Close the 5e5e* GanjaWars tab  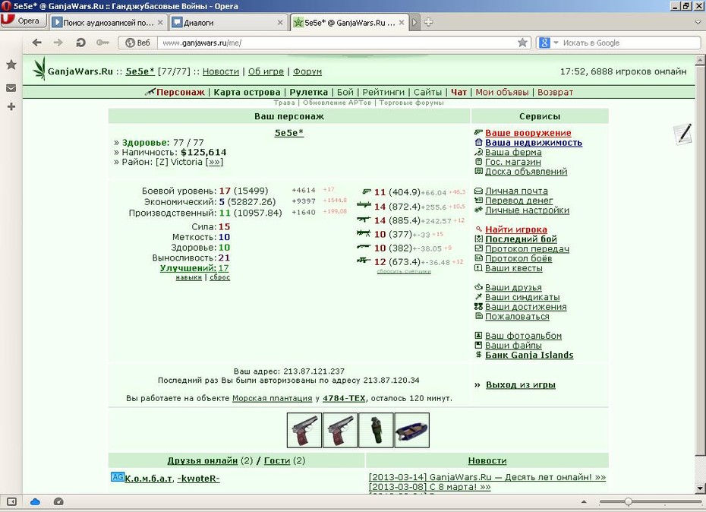click(x=402, y=23)
